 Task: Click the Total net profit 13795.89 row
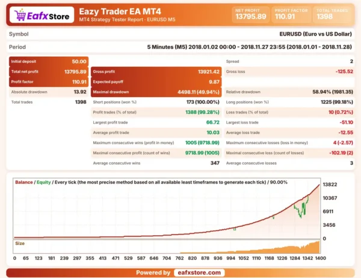tap(49, 72)
